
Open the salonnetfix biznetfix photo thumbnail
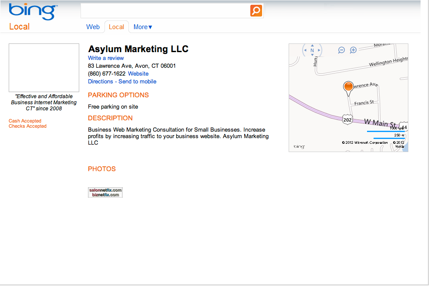105,192
